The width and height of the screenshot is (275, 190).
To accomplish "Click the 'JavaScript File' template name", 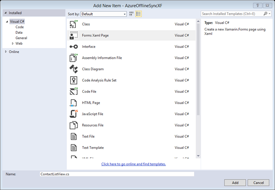I will tap(92, 114).
